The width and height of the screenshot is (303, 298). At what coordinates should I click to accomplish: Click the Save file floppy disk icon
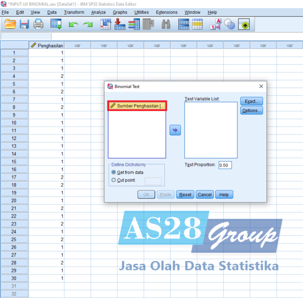pyautogui.click(x=24, y=24)
